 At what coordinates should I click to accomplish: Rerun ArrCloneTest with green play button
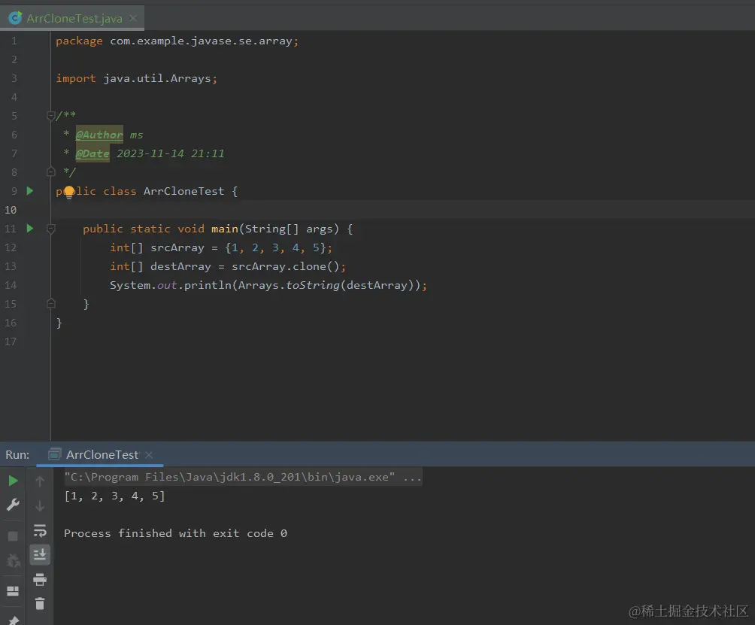pyautogui.click(x=13, y=481)
